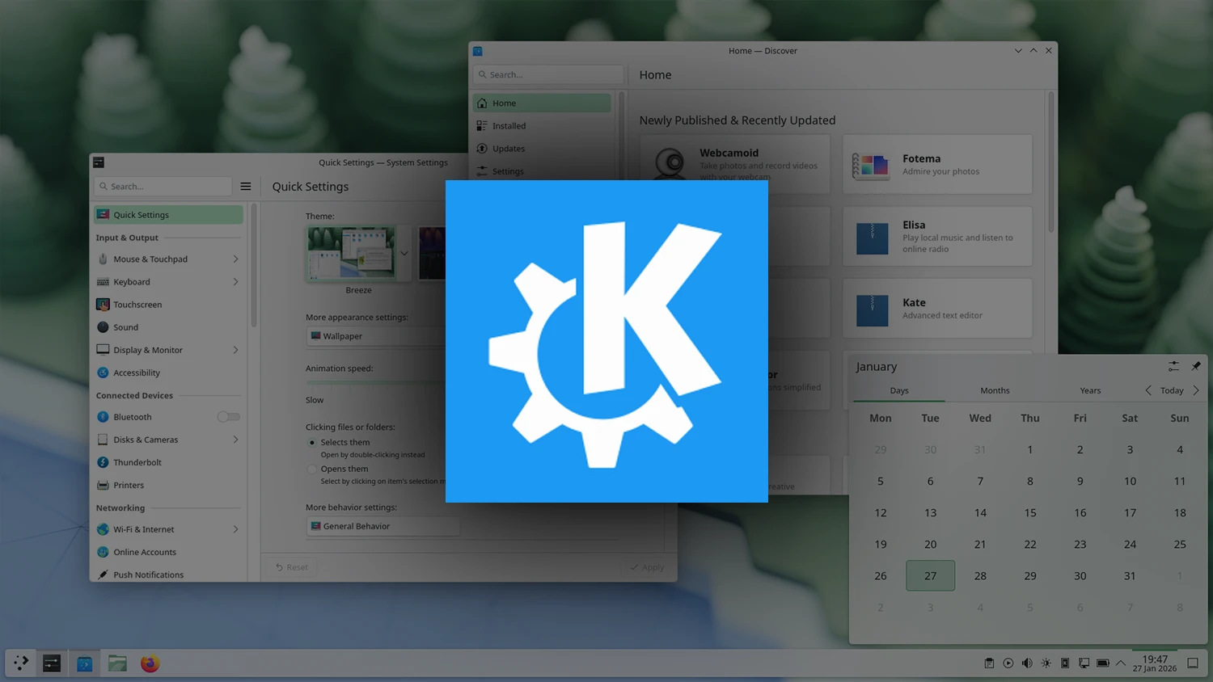
Task: Click the volume speaker tray icon
Action: tap(1027, 663)
